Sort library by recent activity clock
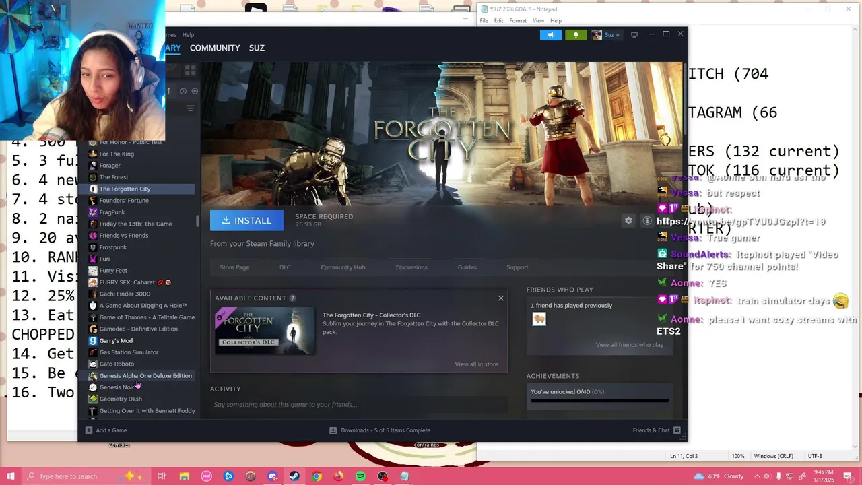 183,91
